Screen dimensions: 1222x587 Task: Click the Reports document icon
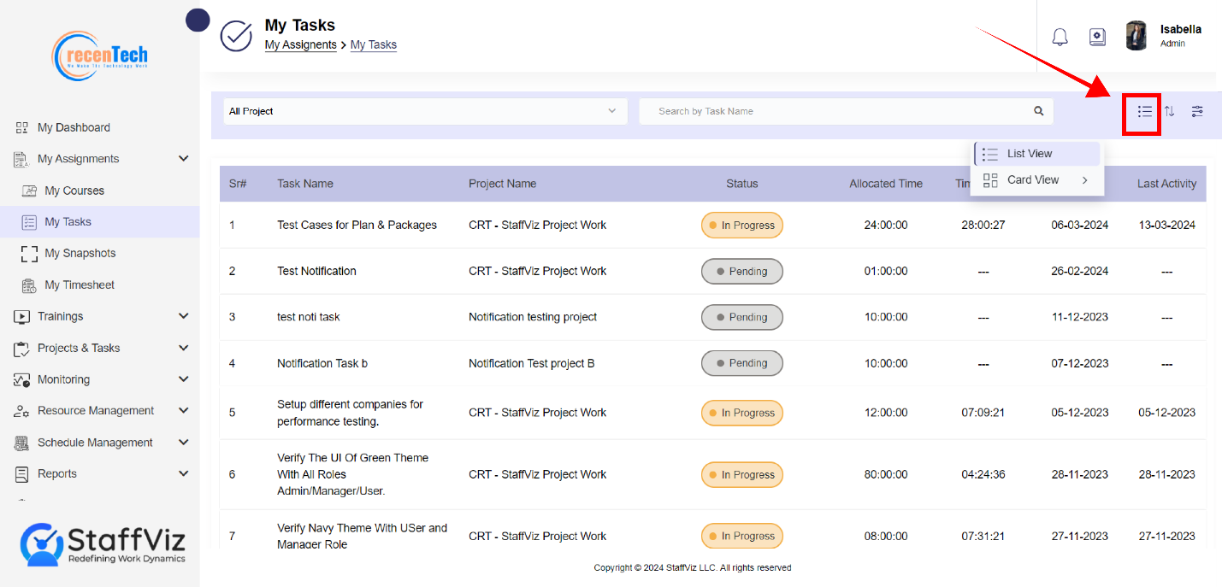pos(22,474)
